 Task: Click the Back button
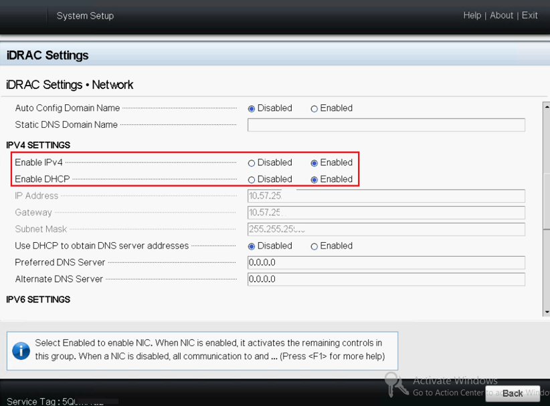point(513,393)
